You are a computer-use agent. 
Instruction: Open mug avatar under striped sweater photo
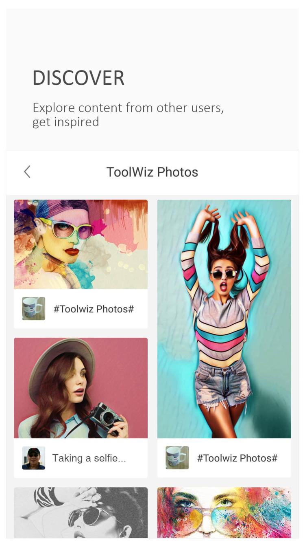click(177, 458)
